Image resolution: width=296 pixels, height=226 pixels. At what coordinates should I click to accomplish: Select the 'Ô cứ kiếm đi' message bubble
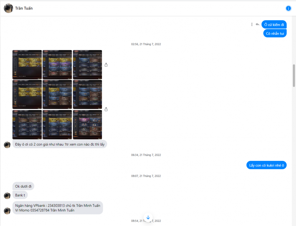(274, 25)
